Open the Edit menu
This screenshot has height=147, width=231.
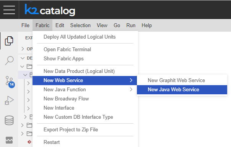click(60, 25)
